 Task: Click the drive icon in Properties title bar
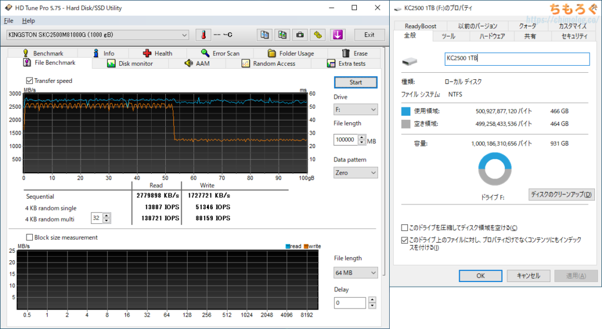398,8
